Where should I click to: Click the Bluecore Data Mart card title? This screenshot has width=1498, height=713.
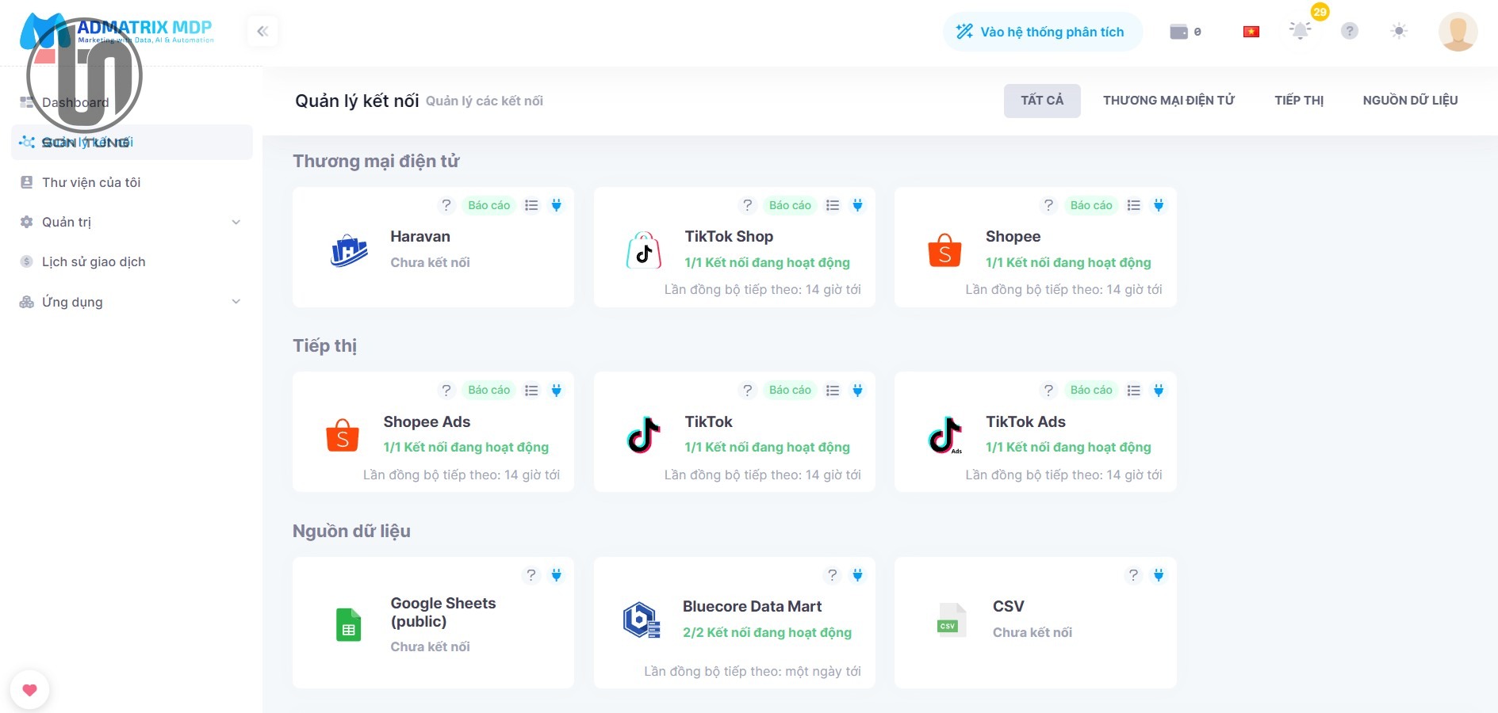752,606
